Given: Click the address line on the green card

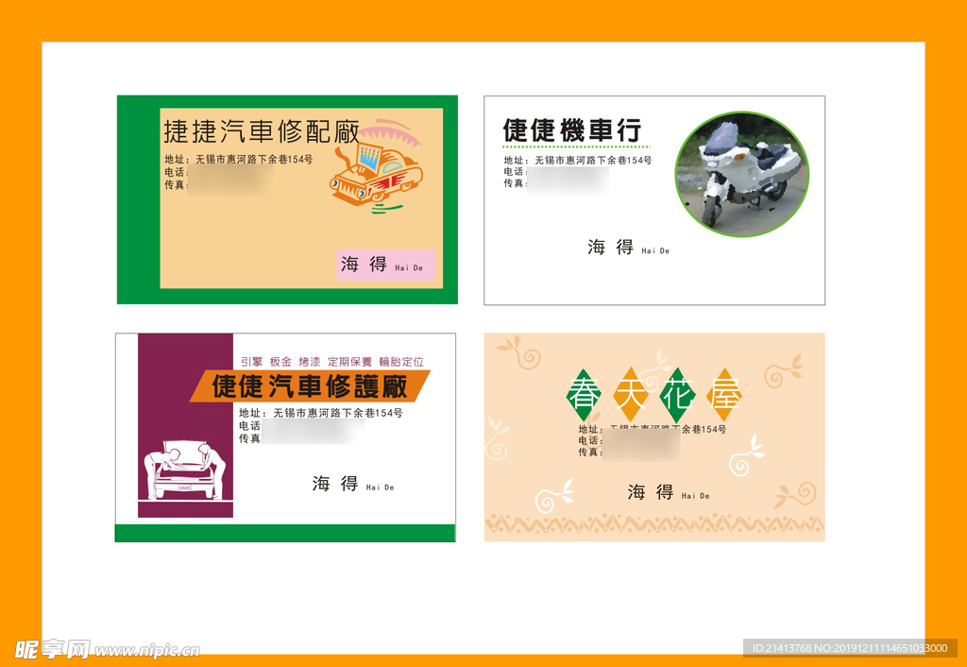Looking at the screenshot, I should click(x=238, y=160).
